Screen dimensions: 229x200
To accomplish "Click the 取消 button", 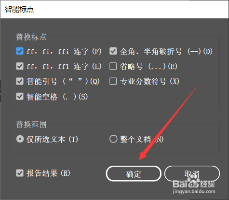I will pyautogui.click(x=192, y=174).
